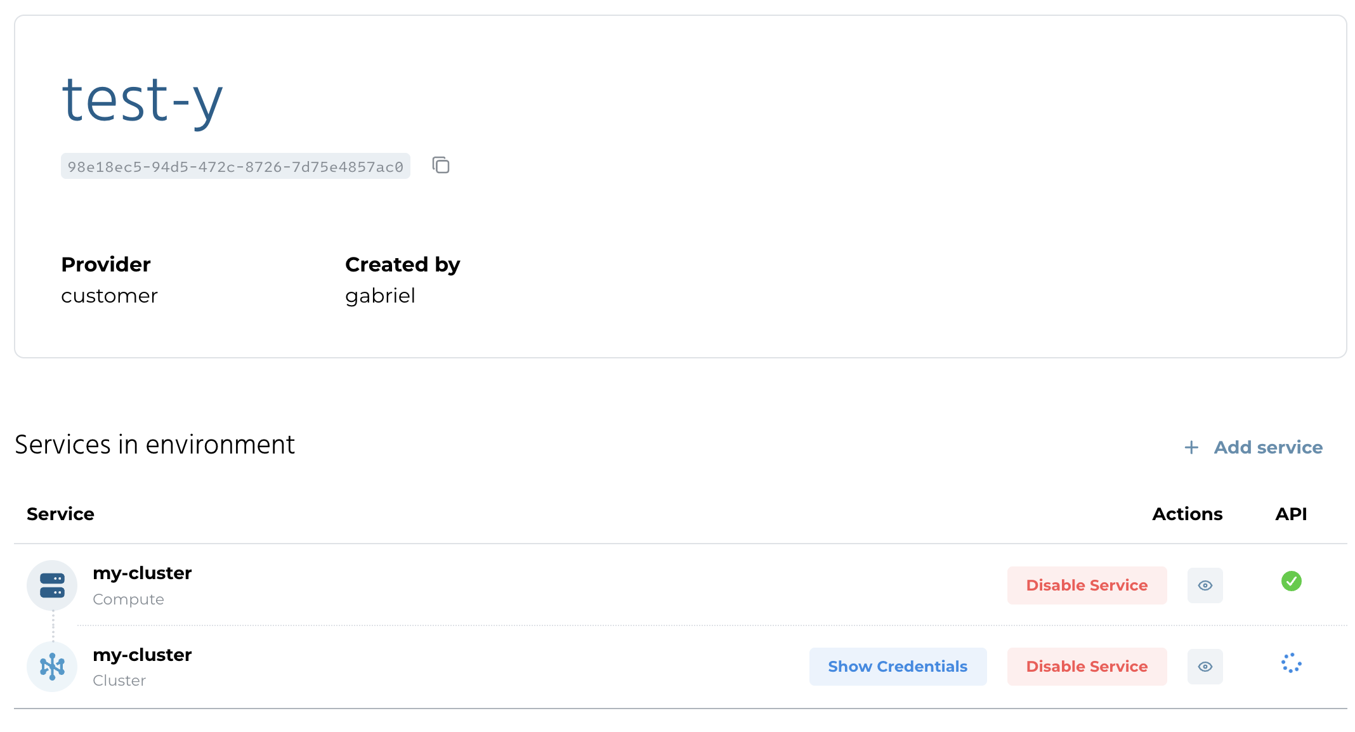Disable the my-cluster Cluster service
1355x732 pixels.
coord(1087,667)
